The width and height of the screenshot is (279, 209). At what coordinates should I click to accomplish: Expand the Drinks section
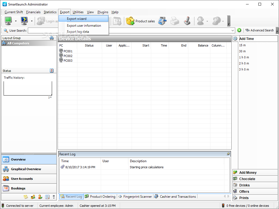pos(255,185)
